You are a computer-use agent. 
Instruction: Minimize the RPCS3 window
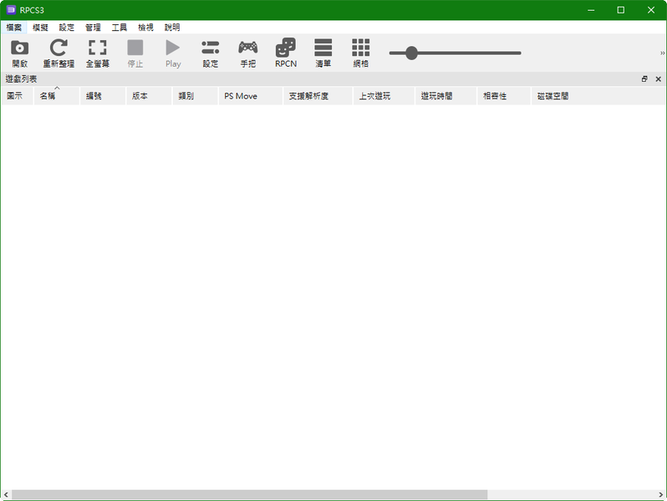[x=591, y=10]
